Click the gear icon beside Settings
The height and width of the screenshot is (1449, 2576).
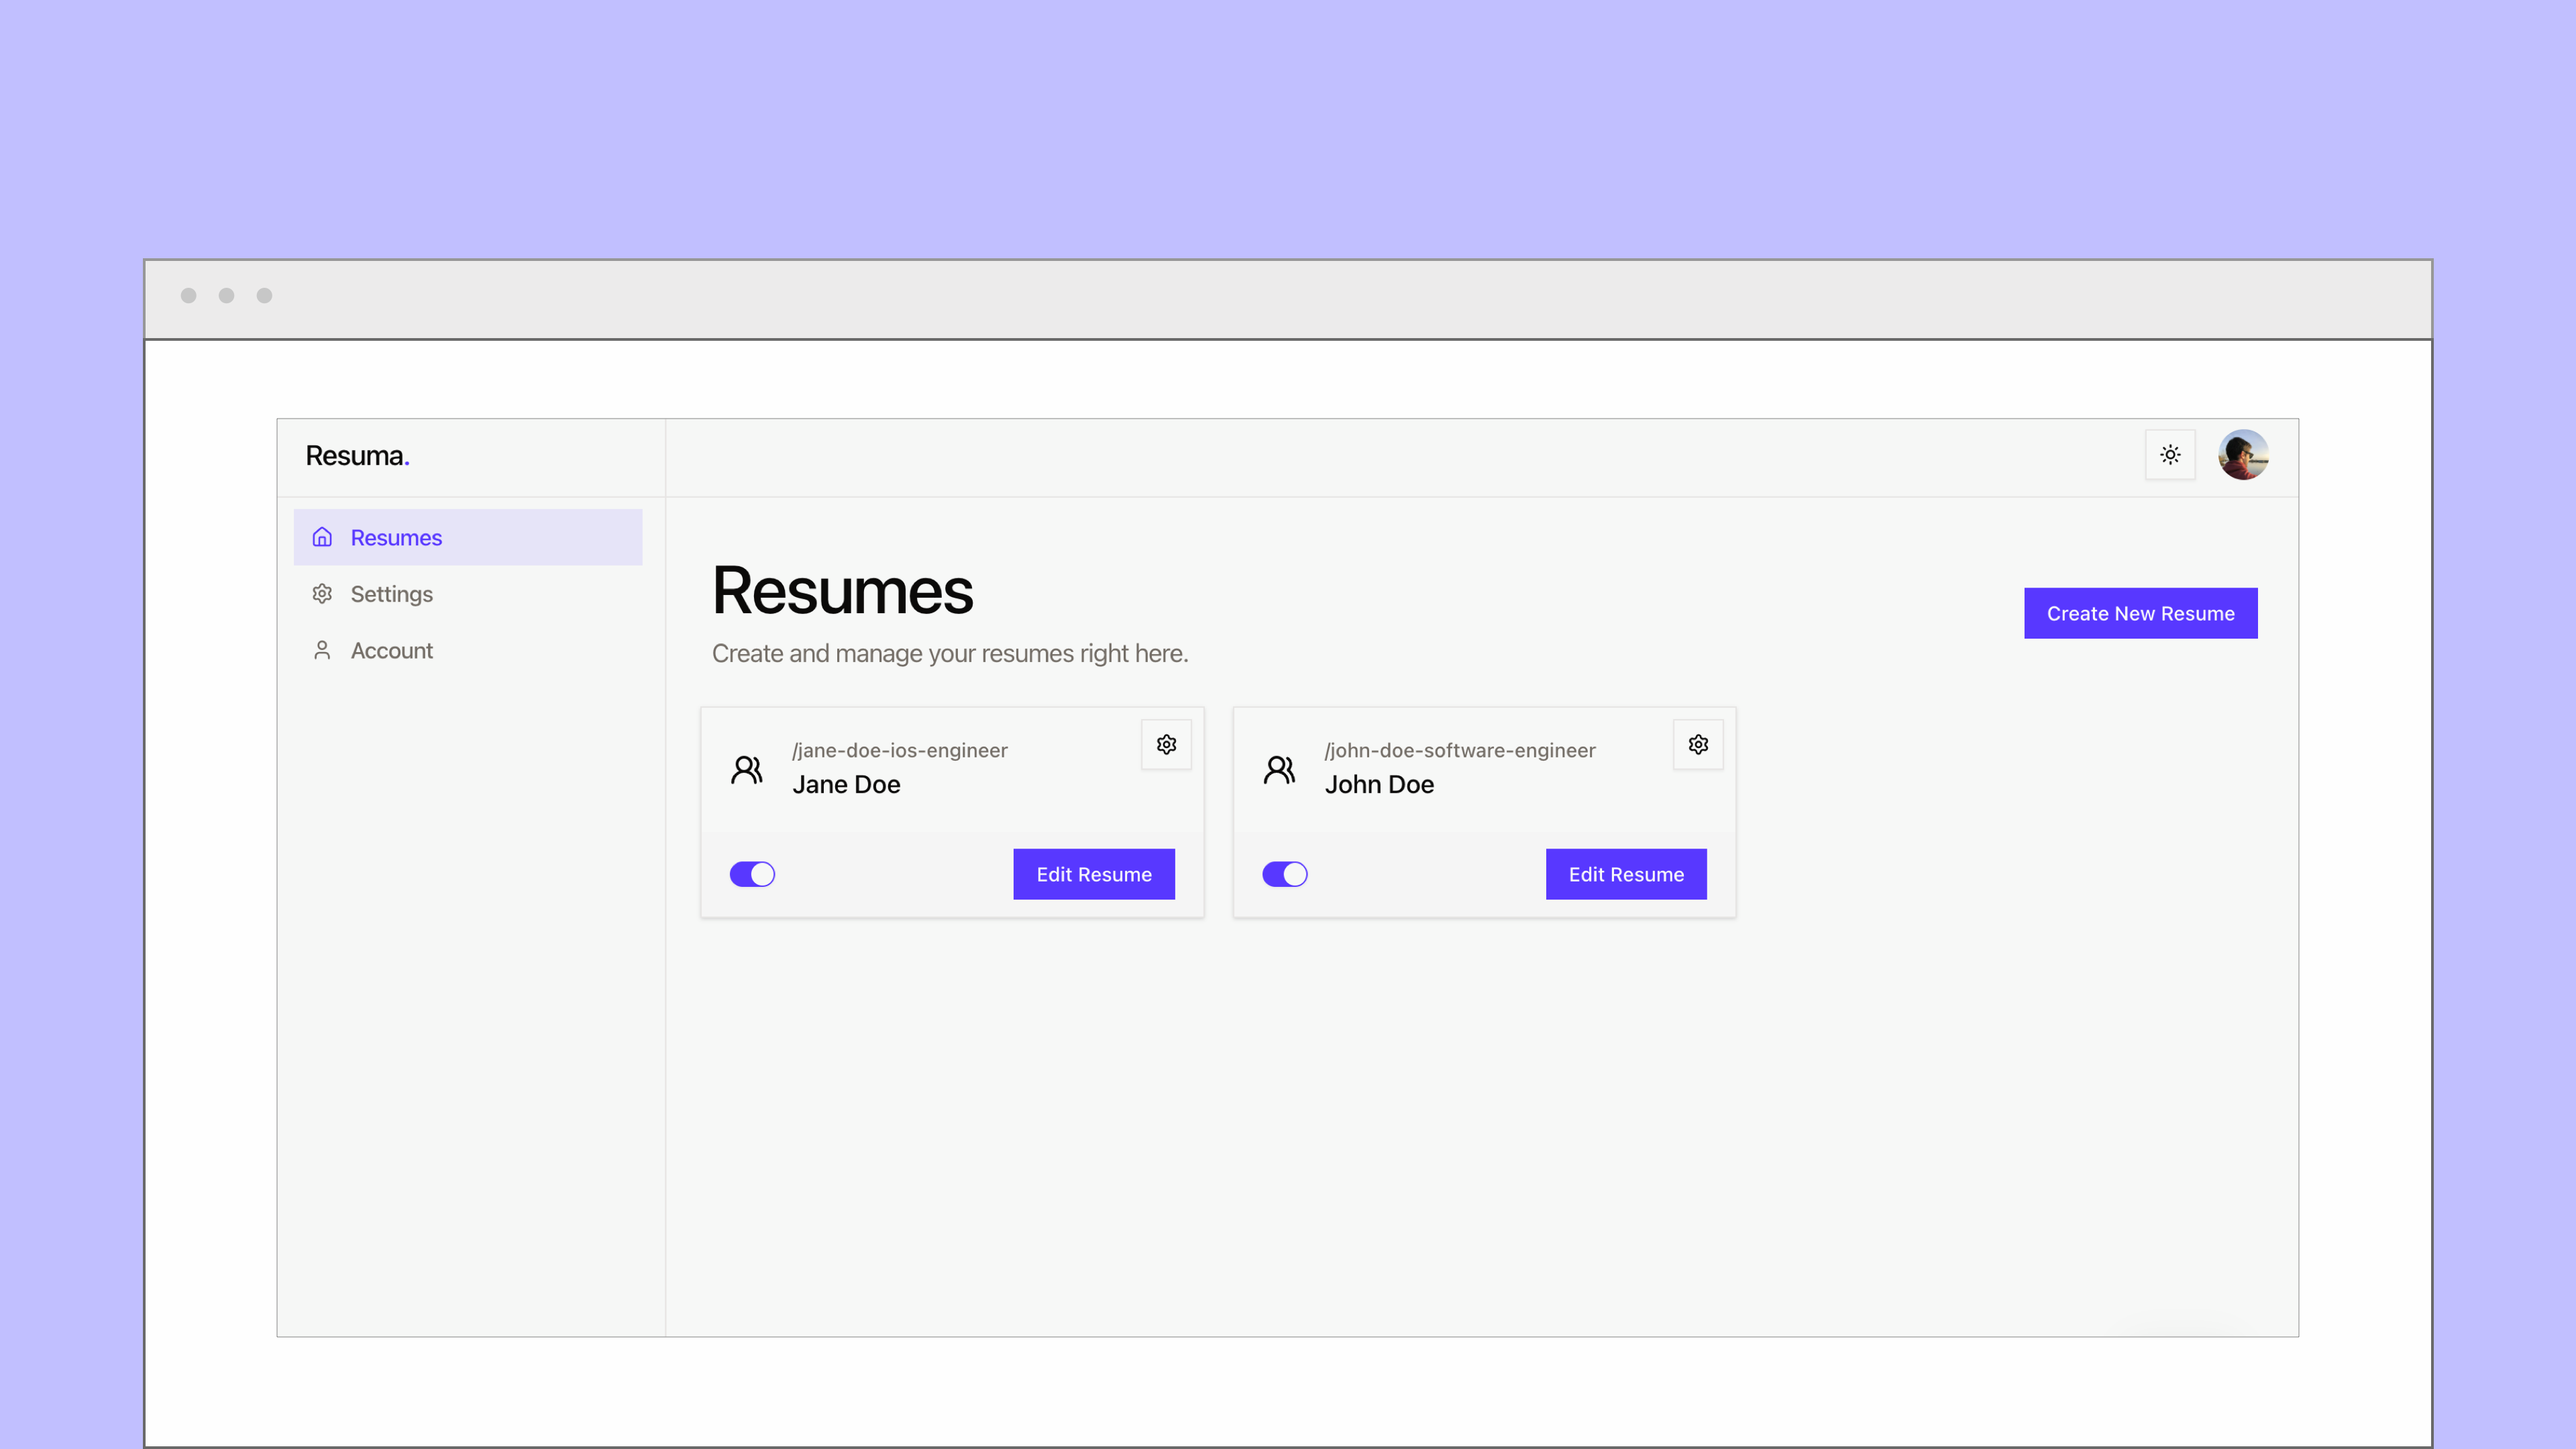pyautogui.click(x=322, y=594)
